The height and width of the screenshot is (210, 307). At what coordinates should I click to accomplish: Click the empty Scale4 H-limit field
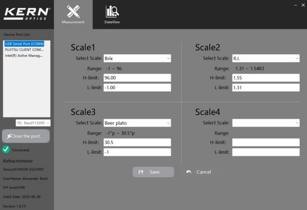[266, 142]
